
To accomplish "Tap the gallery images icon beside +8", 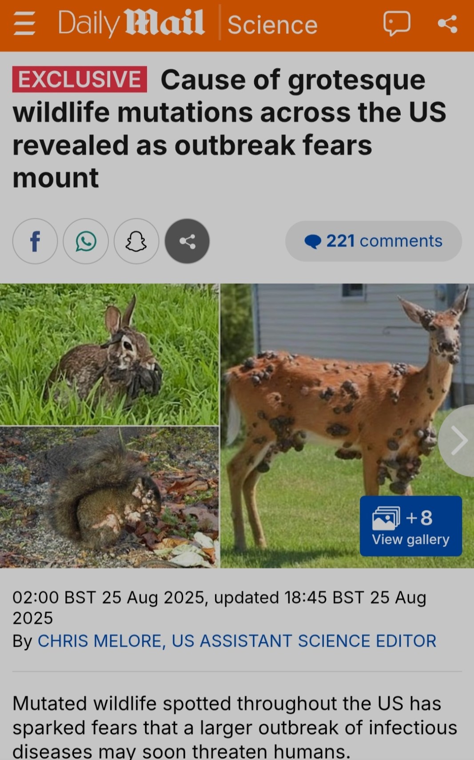I will [386, 518].
